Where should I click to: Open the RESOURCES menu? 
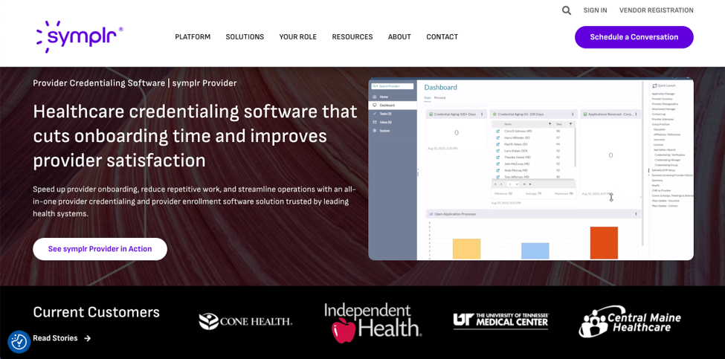352,37
